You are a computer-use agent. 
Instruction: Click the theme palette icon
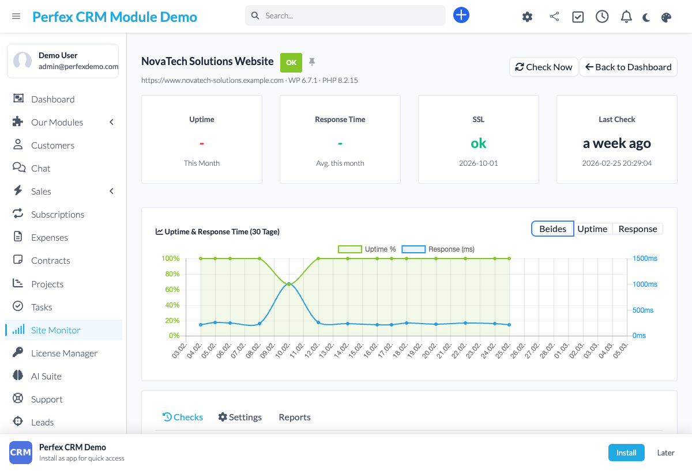(666, 17)
